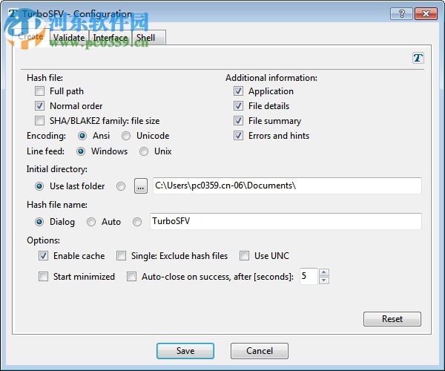
Task: Click the Save button
Action: coord(185,351)
